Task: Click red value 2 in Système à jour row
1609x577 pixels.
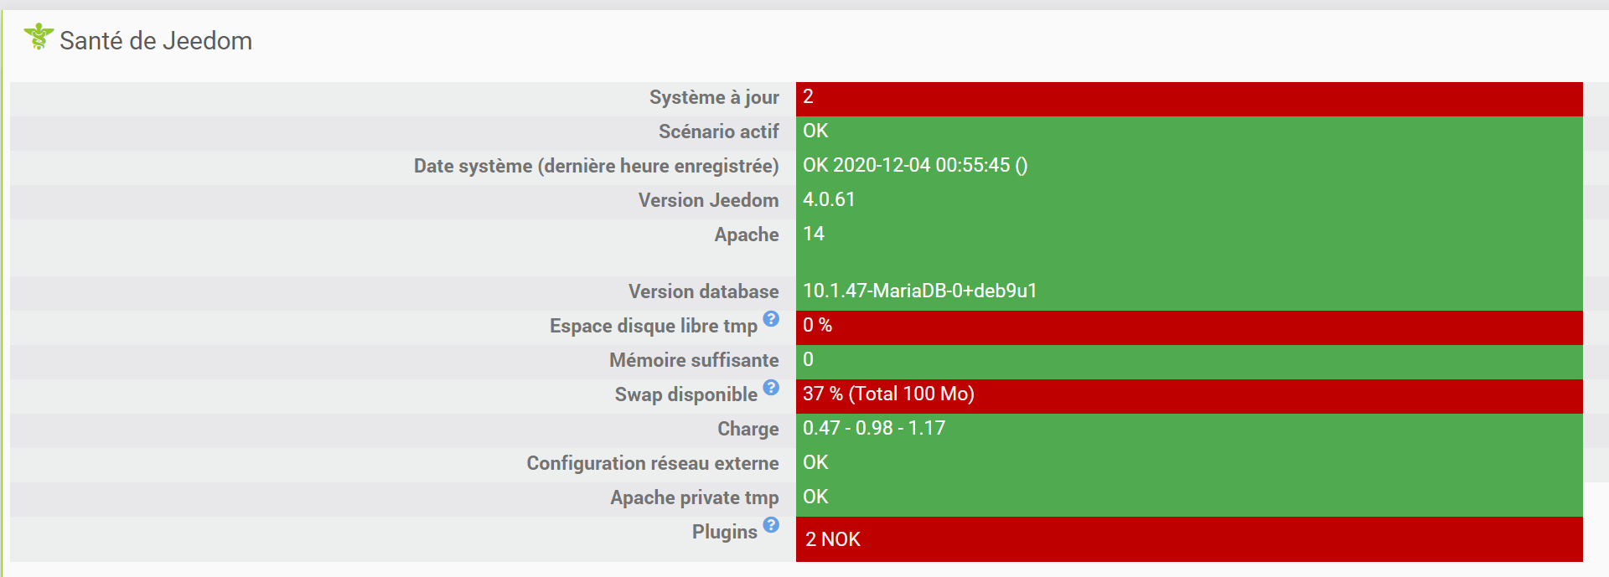Action: [809, 97]
